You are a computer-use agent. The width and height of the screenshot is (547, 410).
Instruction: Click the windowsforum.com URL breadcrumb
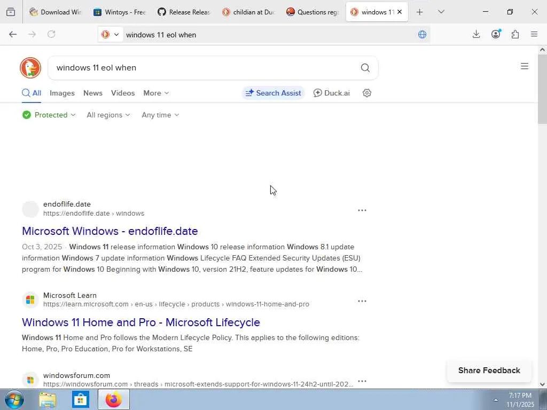[x=198, y=384]
